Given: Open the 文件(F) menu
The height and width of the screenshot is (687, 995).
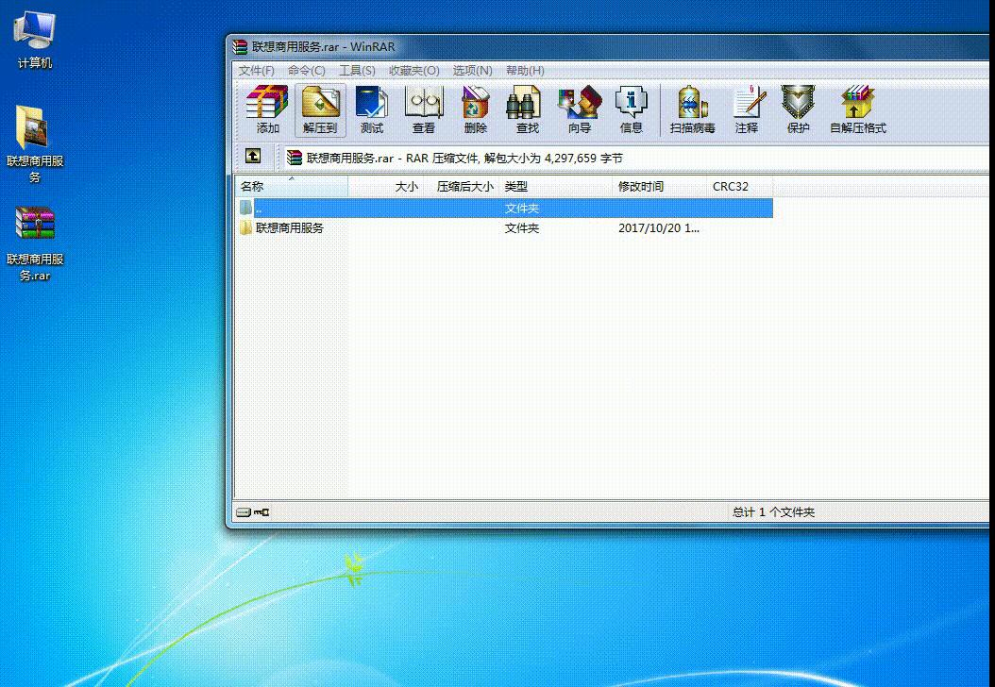Looking at the screenshot, I should pos(256,70).
